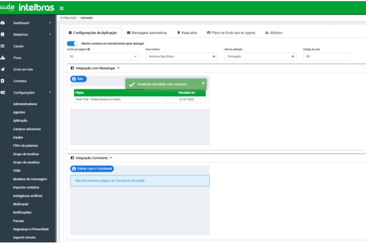
Task: Open Aplicação in sidebar
Action: 20,121
